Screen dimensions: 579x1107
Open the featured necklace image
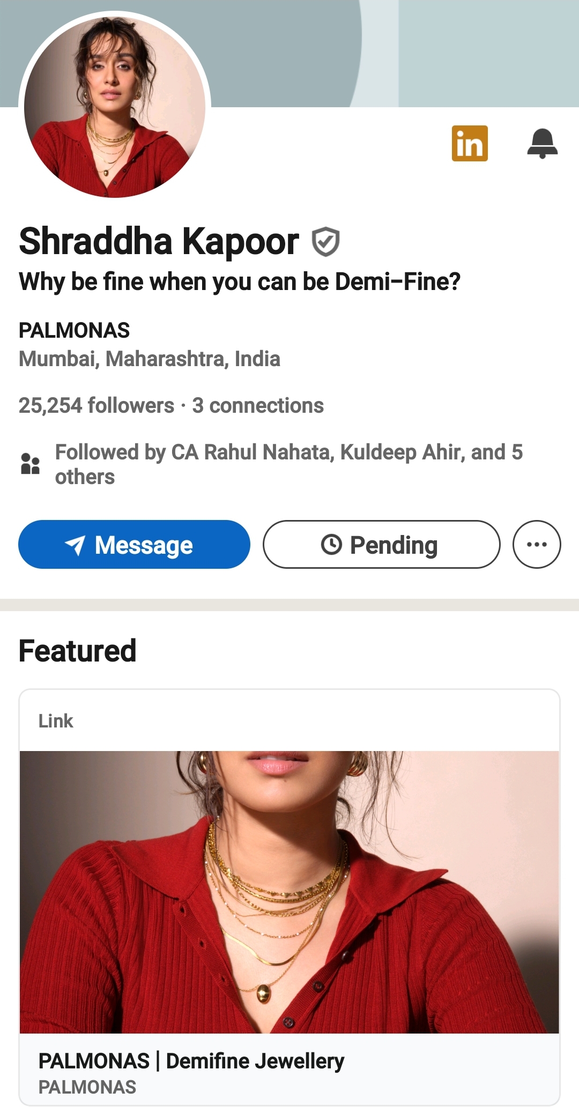click(289, 891)
